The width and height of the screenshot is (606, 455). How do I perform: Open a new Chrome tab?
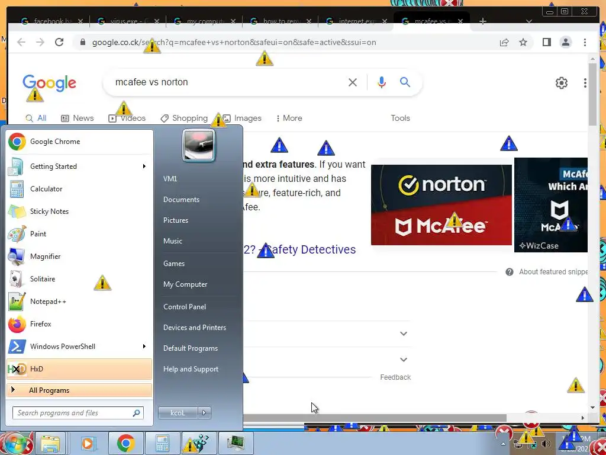[x=482, y=21]
